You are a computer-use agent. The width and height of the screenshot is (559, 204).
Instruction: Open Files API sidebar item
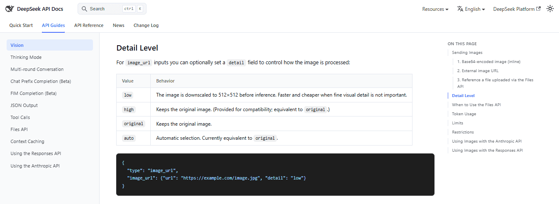(50, 129)
